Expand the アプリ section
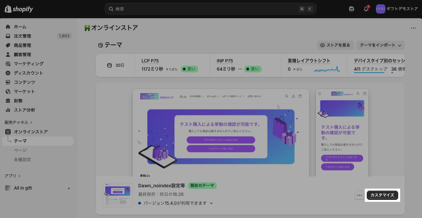This screenshot has height=218, width=422. click(13, 176)
